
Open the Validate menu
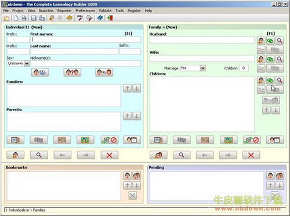click(x=105, y=11)
